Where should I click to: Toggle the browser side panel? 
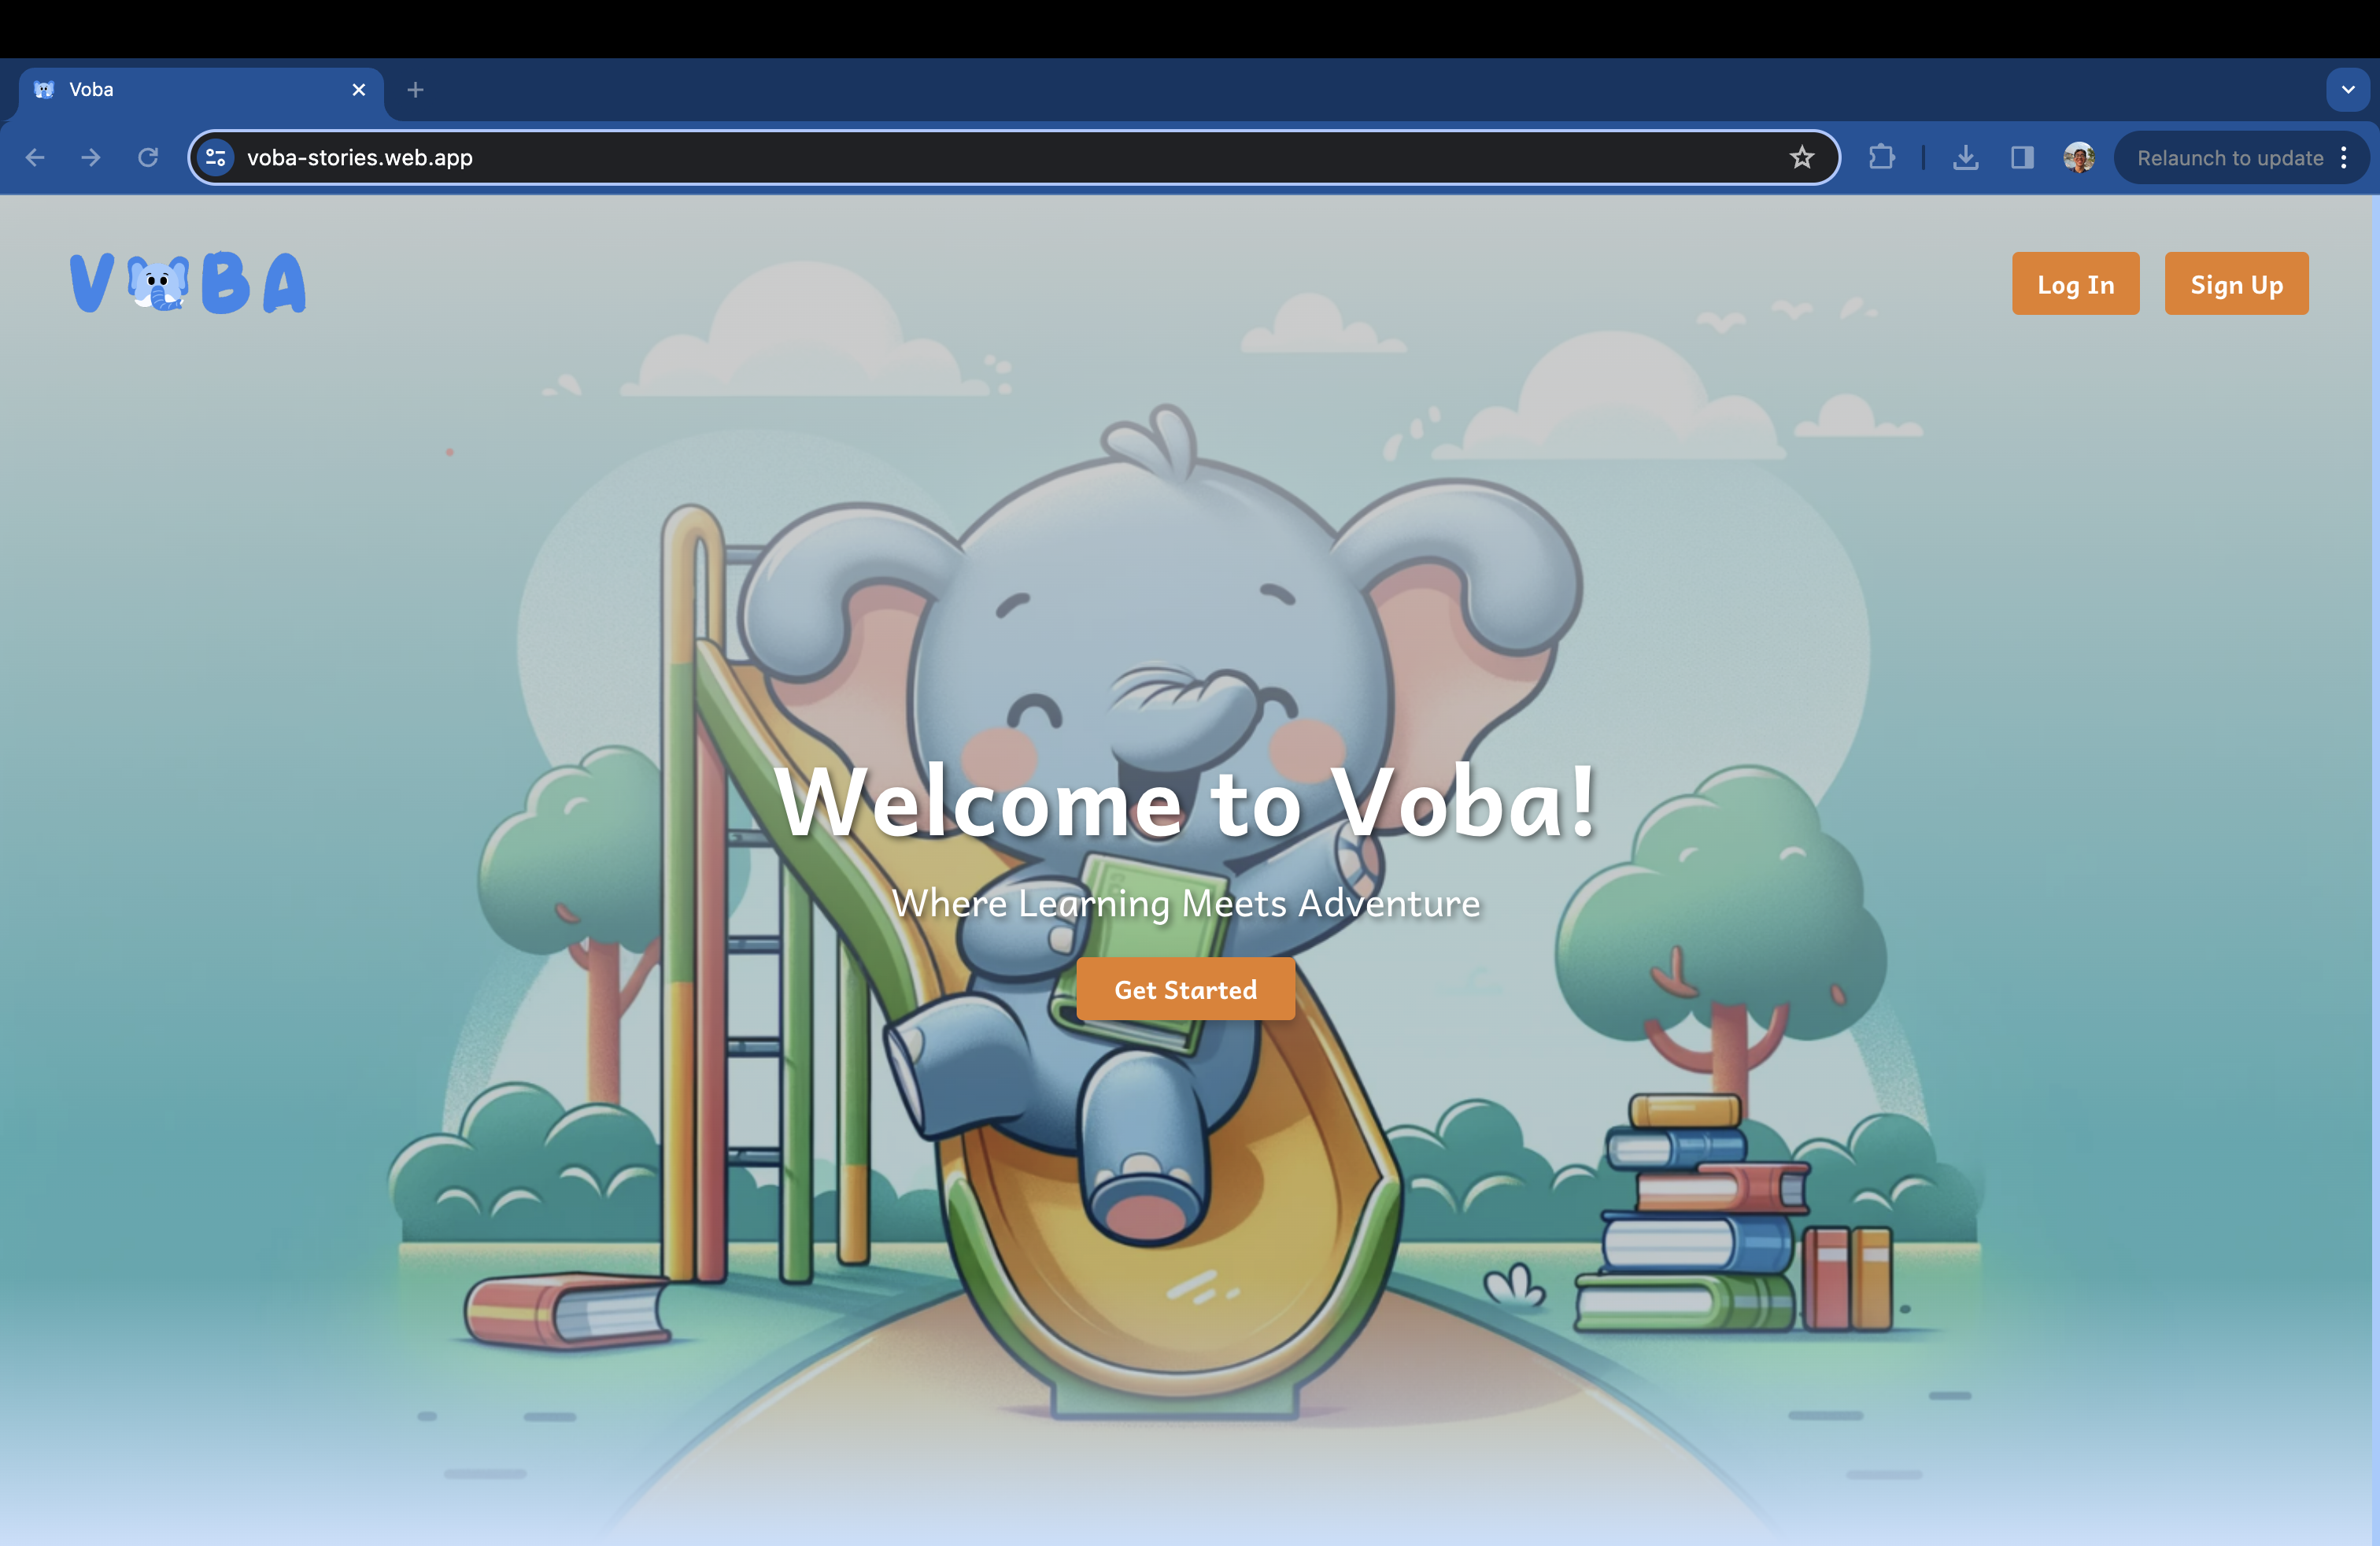pos(2022,158)
